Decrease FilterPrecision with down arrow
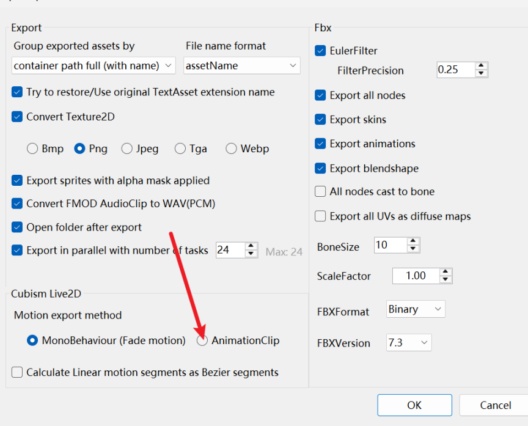Screen dimensions: 528x426 481,73
